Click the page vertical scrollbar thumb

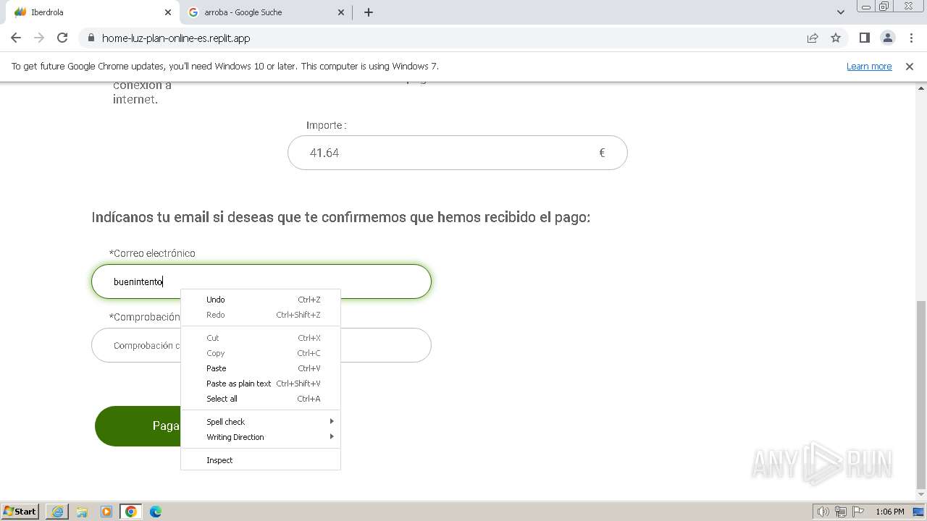[x=920, y=395]
